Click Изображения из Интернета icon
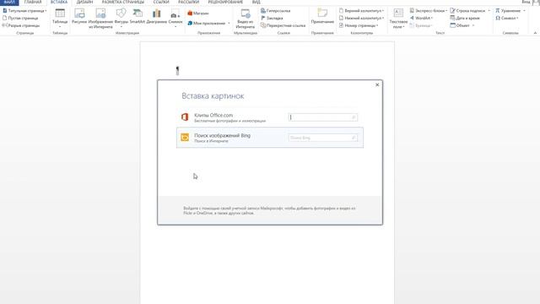This screenshot has width=540, height=304. 100,18
